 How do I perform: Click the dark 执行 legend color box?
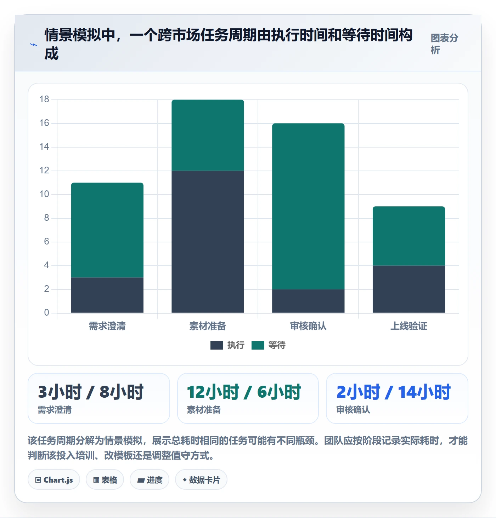[217, 345]
